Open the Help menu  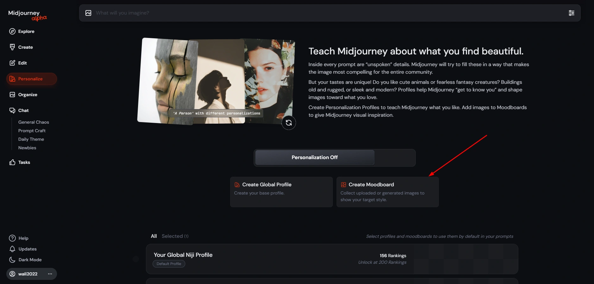tap(19, 238)
